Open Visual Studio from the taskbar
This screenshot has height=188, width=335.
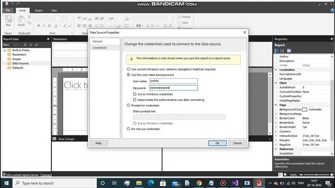(x=235, y=183)
